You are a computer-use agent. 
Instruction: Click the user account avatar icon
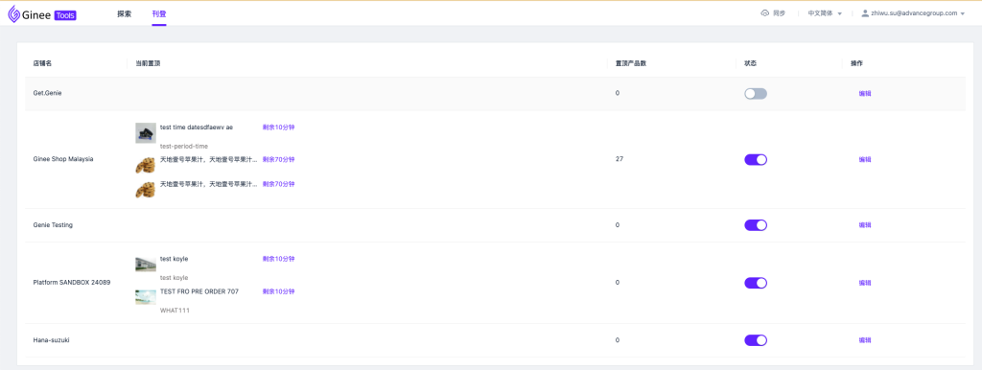(865, 13)
